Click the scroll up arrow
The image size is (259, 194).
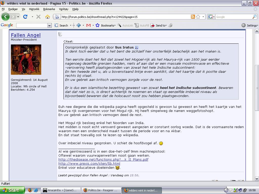[257, 31]
